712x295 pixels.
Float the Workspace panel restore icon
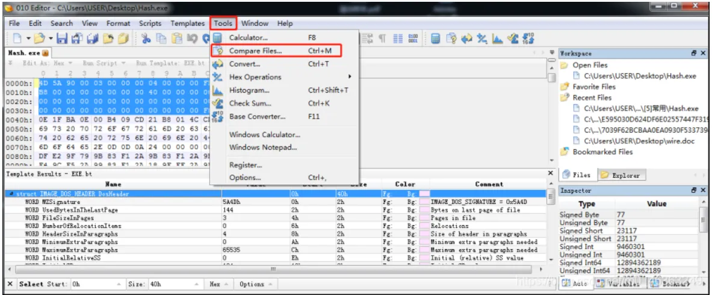(x=695, y=53)
